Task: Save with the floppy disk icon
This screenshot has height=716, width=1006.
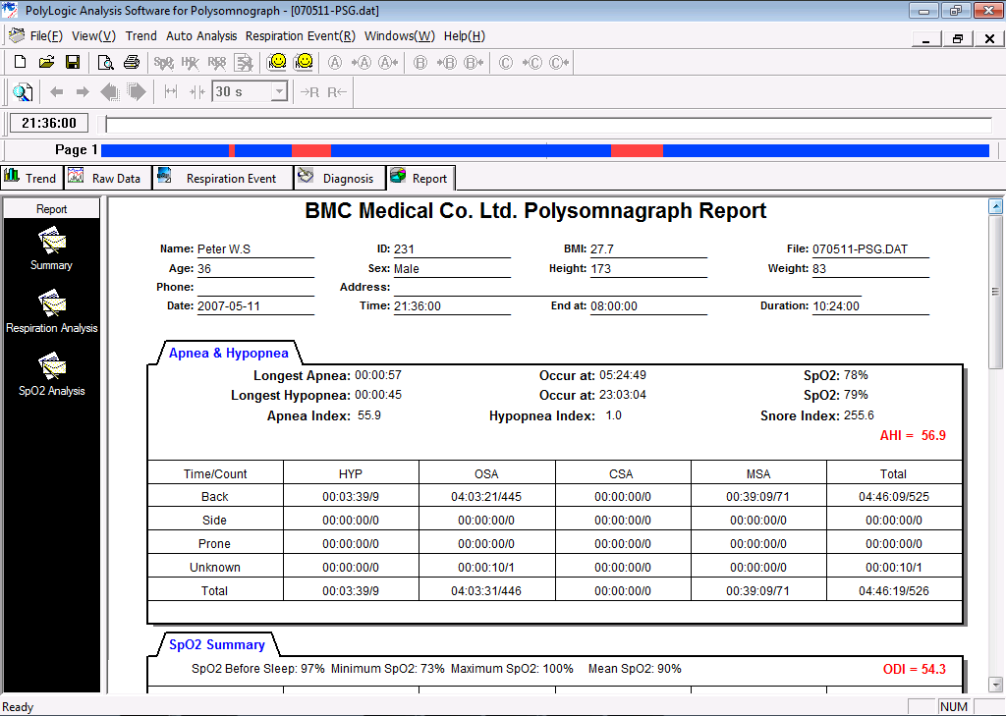Action: [73, 62]
